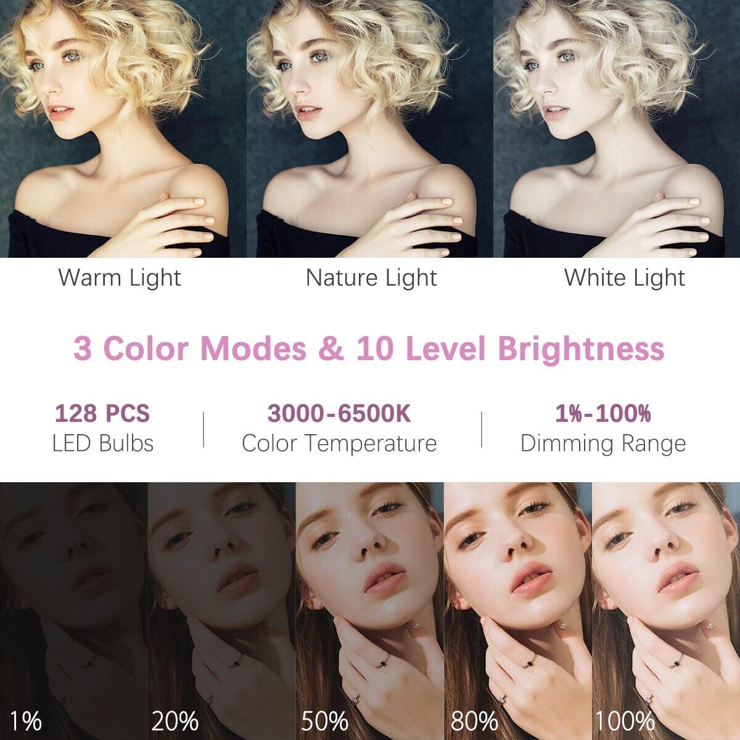Click the 20% brightness face panel
Viewport: 740px width, 740px height.
(222, 611)
